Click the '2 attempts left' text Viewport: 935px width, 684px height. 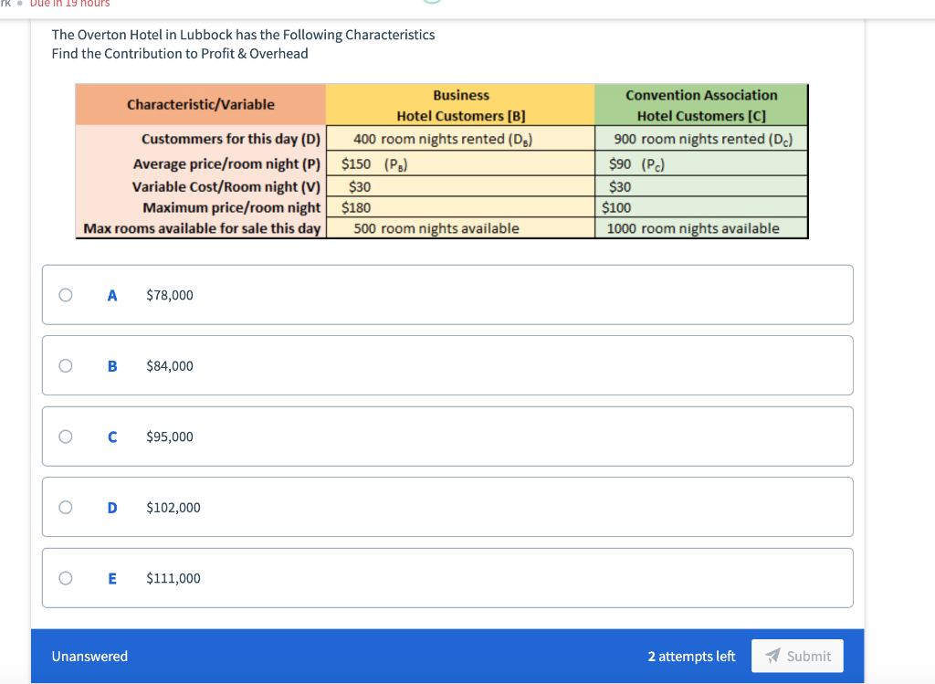pos(691,656)
